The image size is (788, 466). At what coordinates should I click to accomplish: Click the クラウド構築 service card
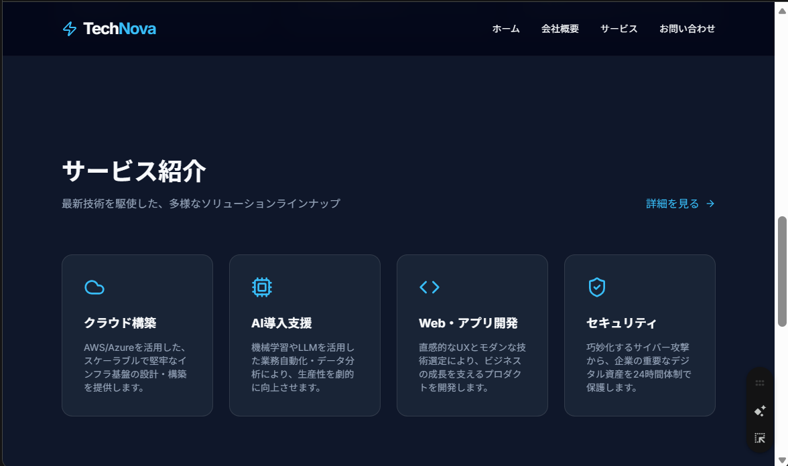click(x=137, y=335)
